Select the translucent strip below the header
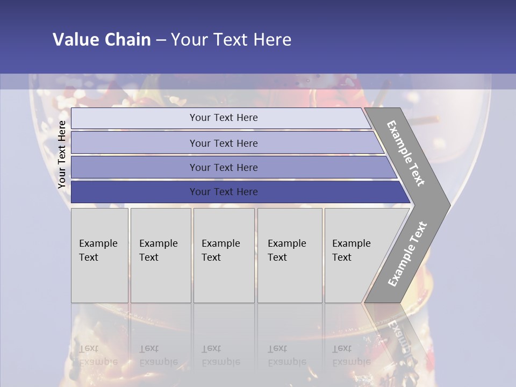The height and width of the screenshot is (387, 516). [x=258, y=81]
